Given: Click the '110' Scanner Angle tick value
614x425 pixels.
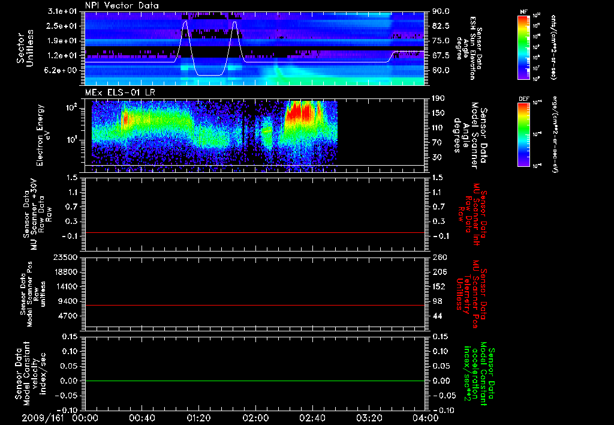Looking at the screenshot, I should (438, 128).
